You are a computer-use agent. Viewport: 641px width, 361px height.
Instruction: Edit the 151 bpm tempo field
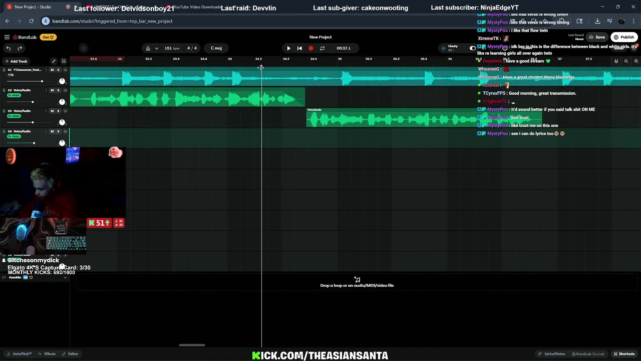click(x=172, y=48)
